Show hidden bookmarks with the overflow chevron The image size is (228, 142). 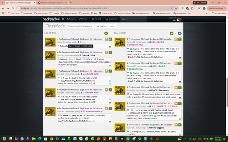(207, 13)
